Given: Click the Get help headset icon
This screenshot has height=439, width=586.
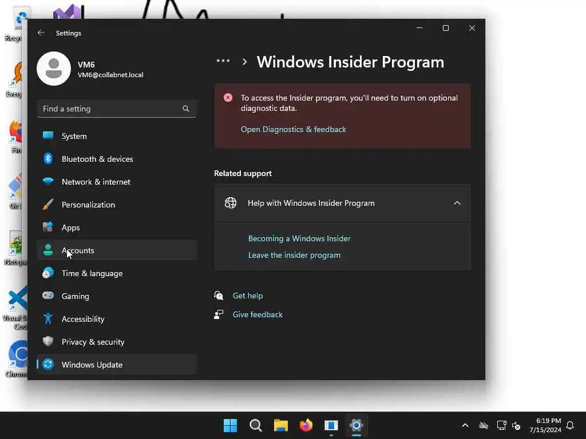Looking at the screenshot, I should pos(219,296).
